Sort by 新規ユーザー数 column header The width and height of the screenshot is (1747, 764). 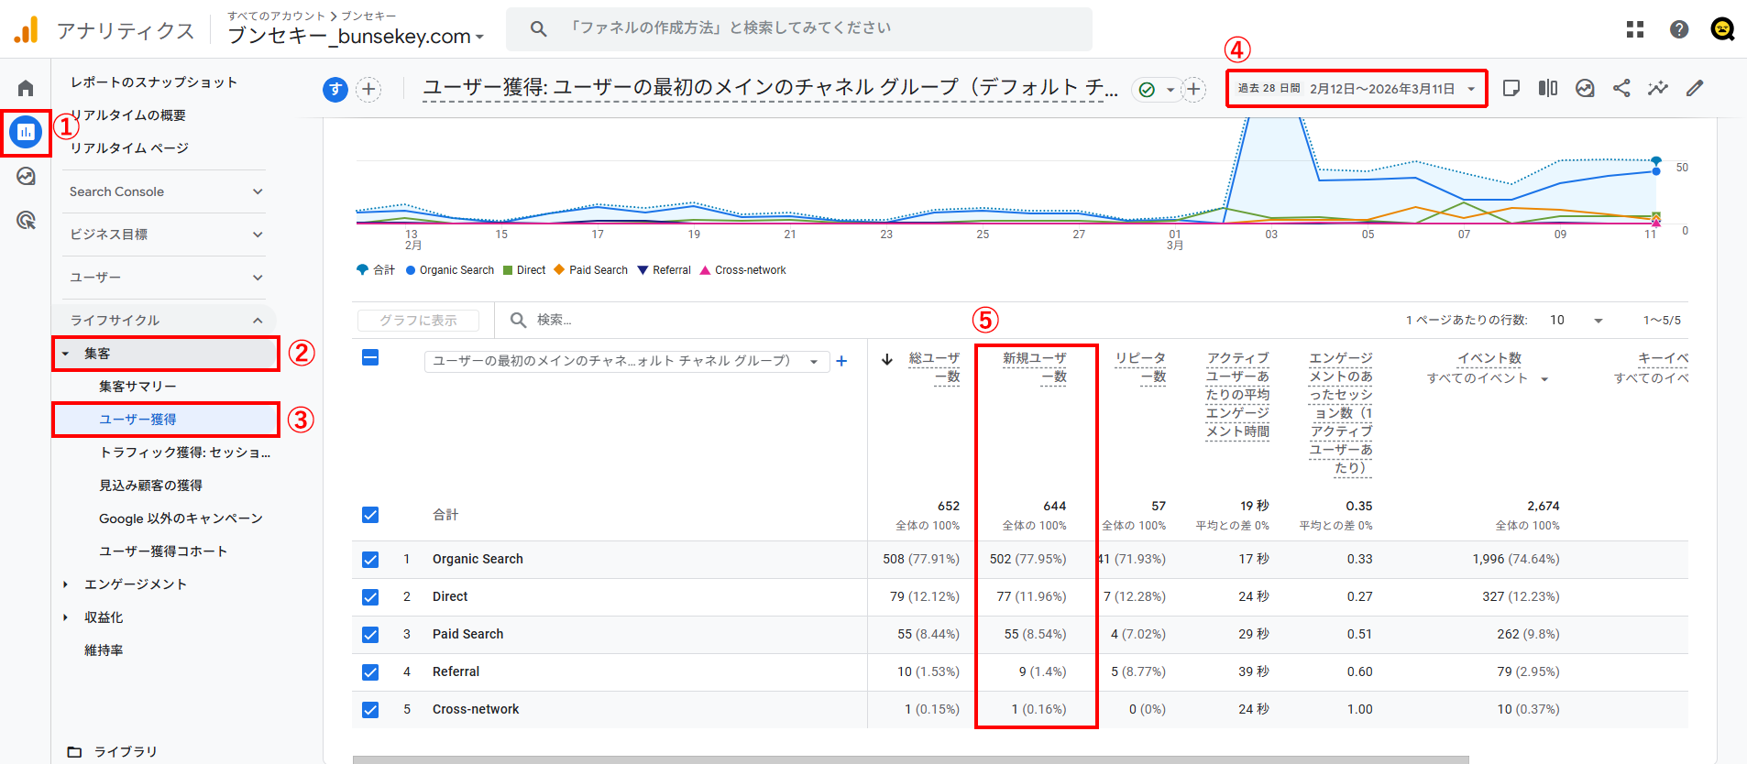pos(1035,367)
